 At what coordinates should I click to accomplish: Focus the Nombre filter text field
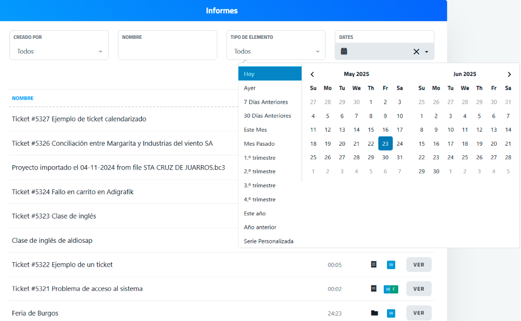(x=167, y=51)
